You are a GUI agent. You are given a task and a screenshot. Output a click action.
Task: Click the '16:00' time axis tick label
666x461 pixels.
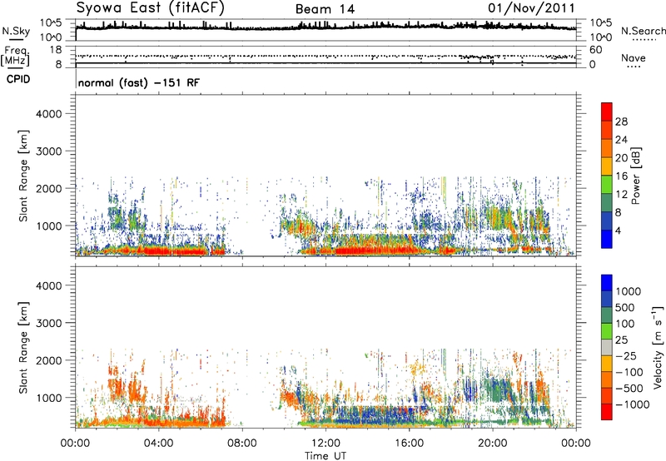click(409, 444)
